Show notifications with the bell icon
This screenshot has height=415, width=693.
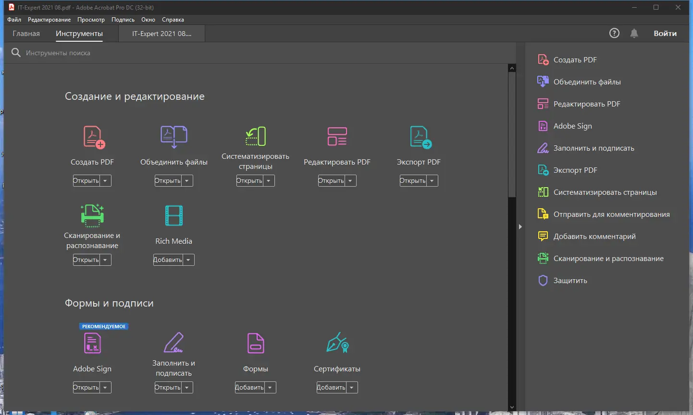click(634, 33)
